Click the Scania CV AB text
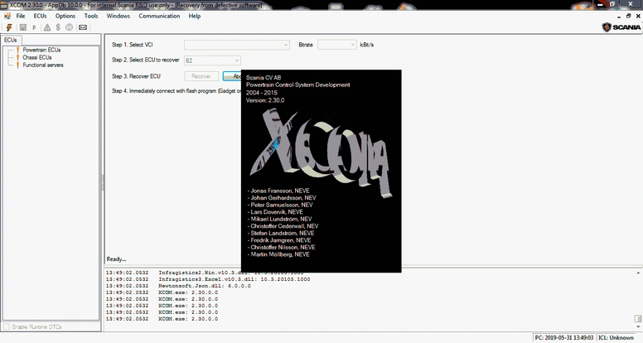This screenshot has width=643, height=343. pyautogui.click(x=263, y=77)
